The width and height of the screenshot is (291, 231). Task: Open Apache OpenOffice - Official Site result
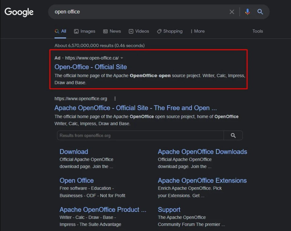click(x=136, y=108)
